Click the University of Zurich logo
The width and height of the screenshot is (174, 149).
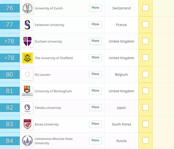coord(27,8)
